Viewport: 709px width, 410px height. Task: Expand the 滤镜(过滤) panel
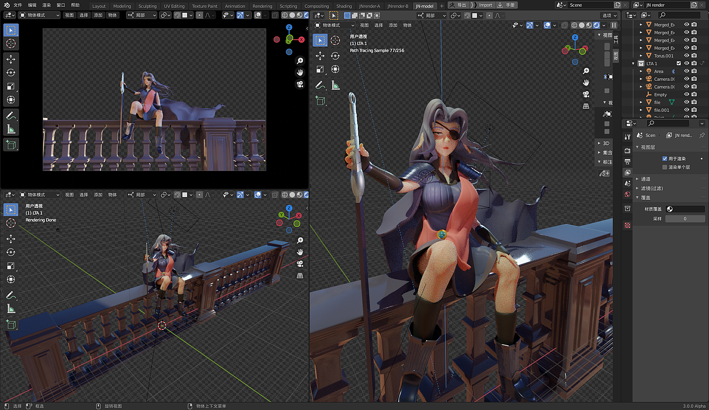pyautogui.click(x=637, y=188)
